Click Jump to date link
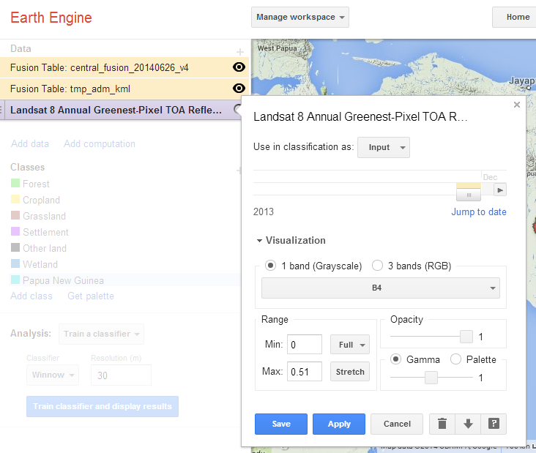The image size is (536, 453). 479,211
